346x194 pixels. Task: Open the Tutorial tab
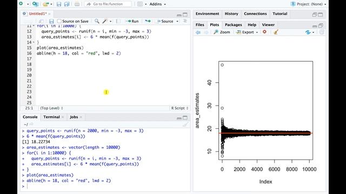[x=280, y=13]
